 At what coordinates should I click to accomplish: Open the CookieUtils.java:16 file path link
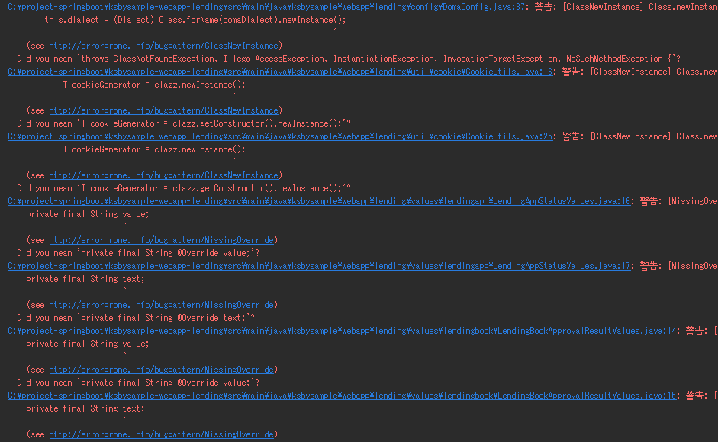(x=280, y=72)
